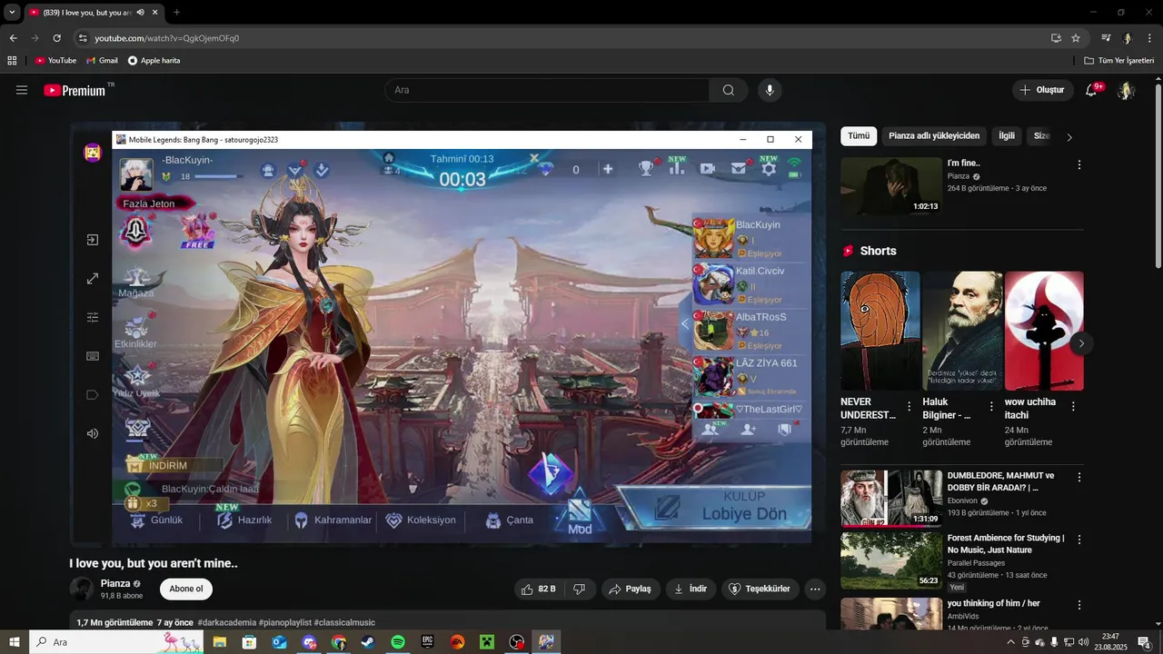Show next Shorts with arrow
The height and width of the screenshot is (654, 1163).
tap(1080, 343)
